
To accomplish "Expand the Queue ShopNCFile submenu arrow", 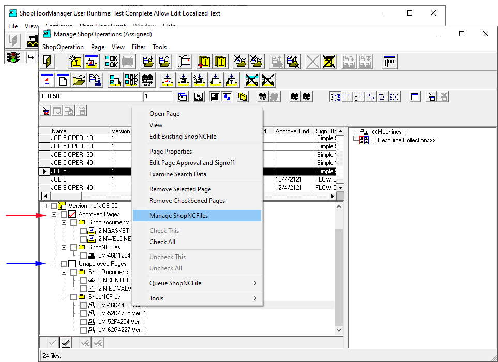I will 255,283.
